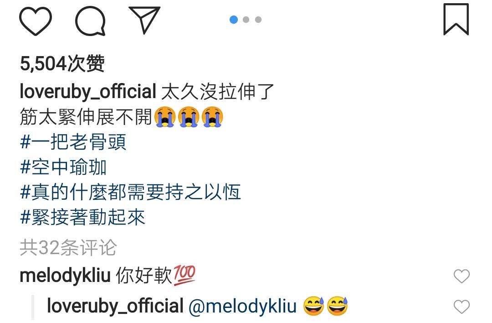492x323 pixels.
Task: Like the loveruby_official reply with its heart
Action: tap(461, 307)
